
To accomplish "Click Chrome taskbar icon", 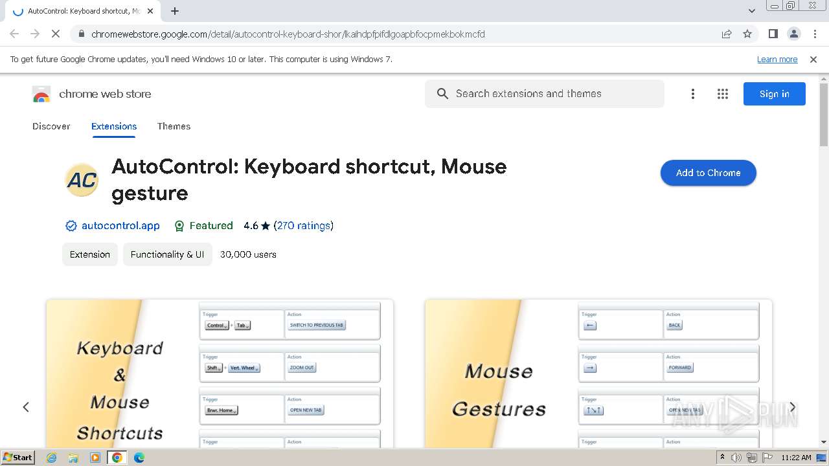I will (117, 458).
